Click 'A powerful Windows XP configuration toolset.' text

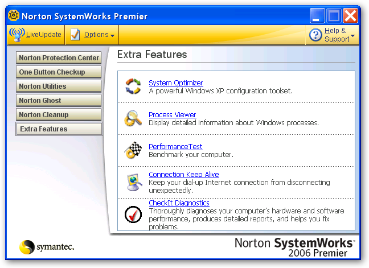tap(220, 90)
